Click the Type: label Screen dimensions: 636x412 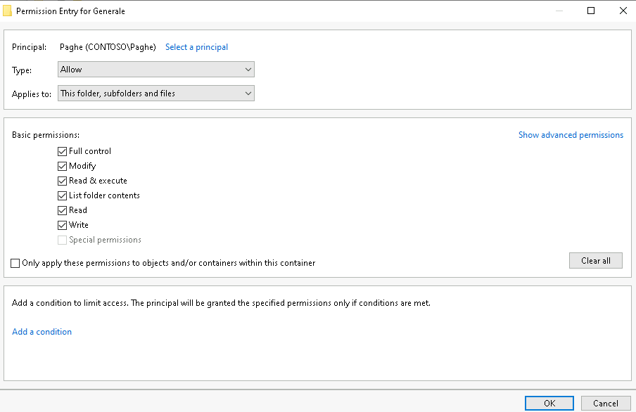click(22, 70)
